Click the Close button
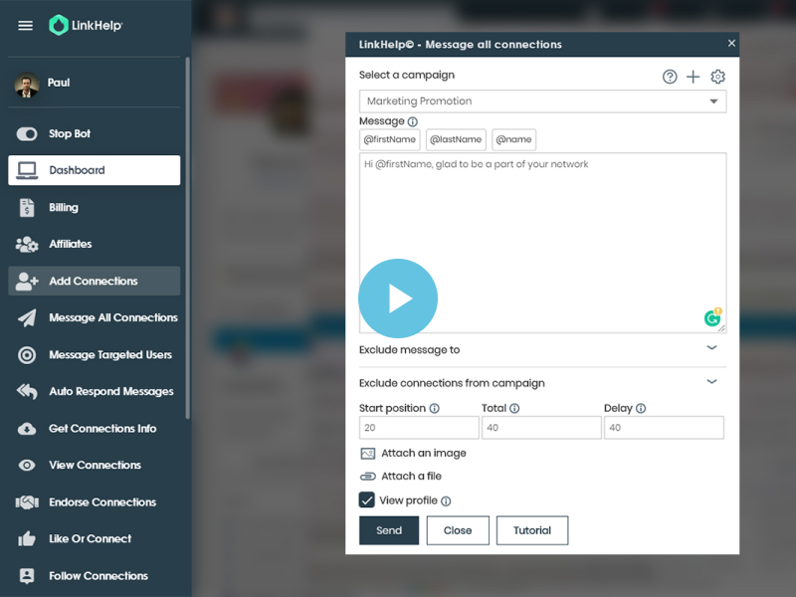 pyautogui.click(x=458, y=530)
